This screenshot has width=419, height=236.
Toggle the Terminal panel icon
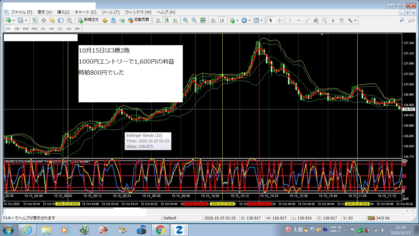(x=61, y=20)
